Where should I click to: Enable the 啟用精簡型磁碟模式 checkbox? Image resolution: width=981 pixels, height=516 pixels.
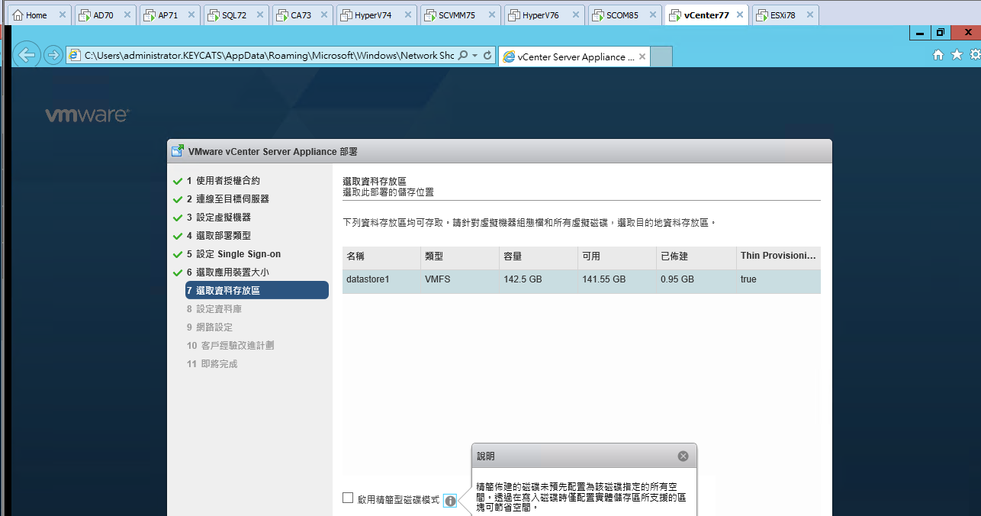click(x=348, y=498)
